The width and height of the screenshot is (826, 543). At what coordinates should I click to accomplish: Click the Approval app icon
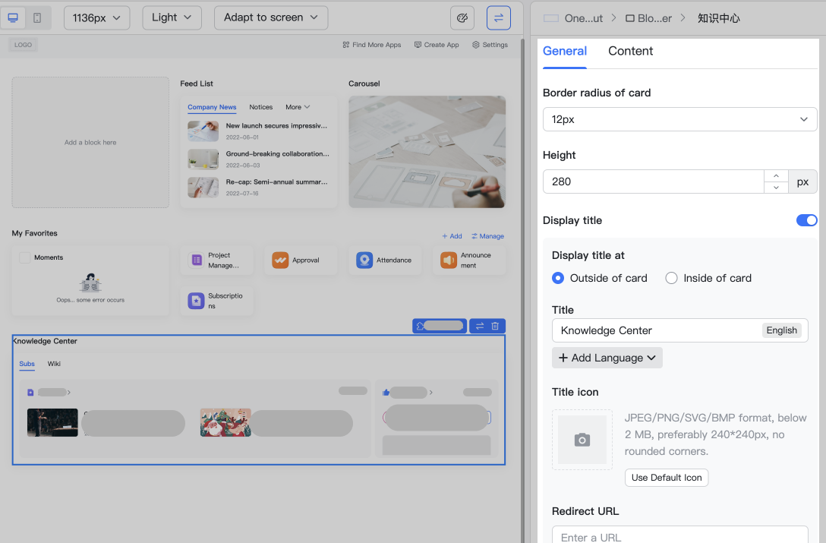[280, 260]
